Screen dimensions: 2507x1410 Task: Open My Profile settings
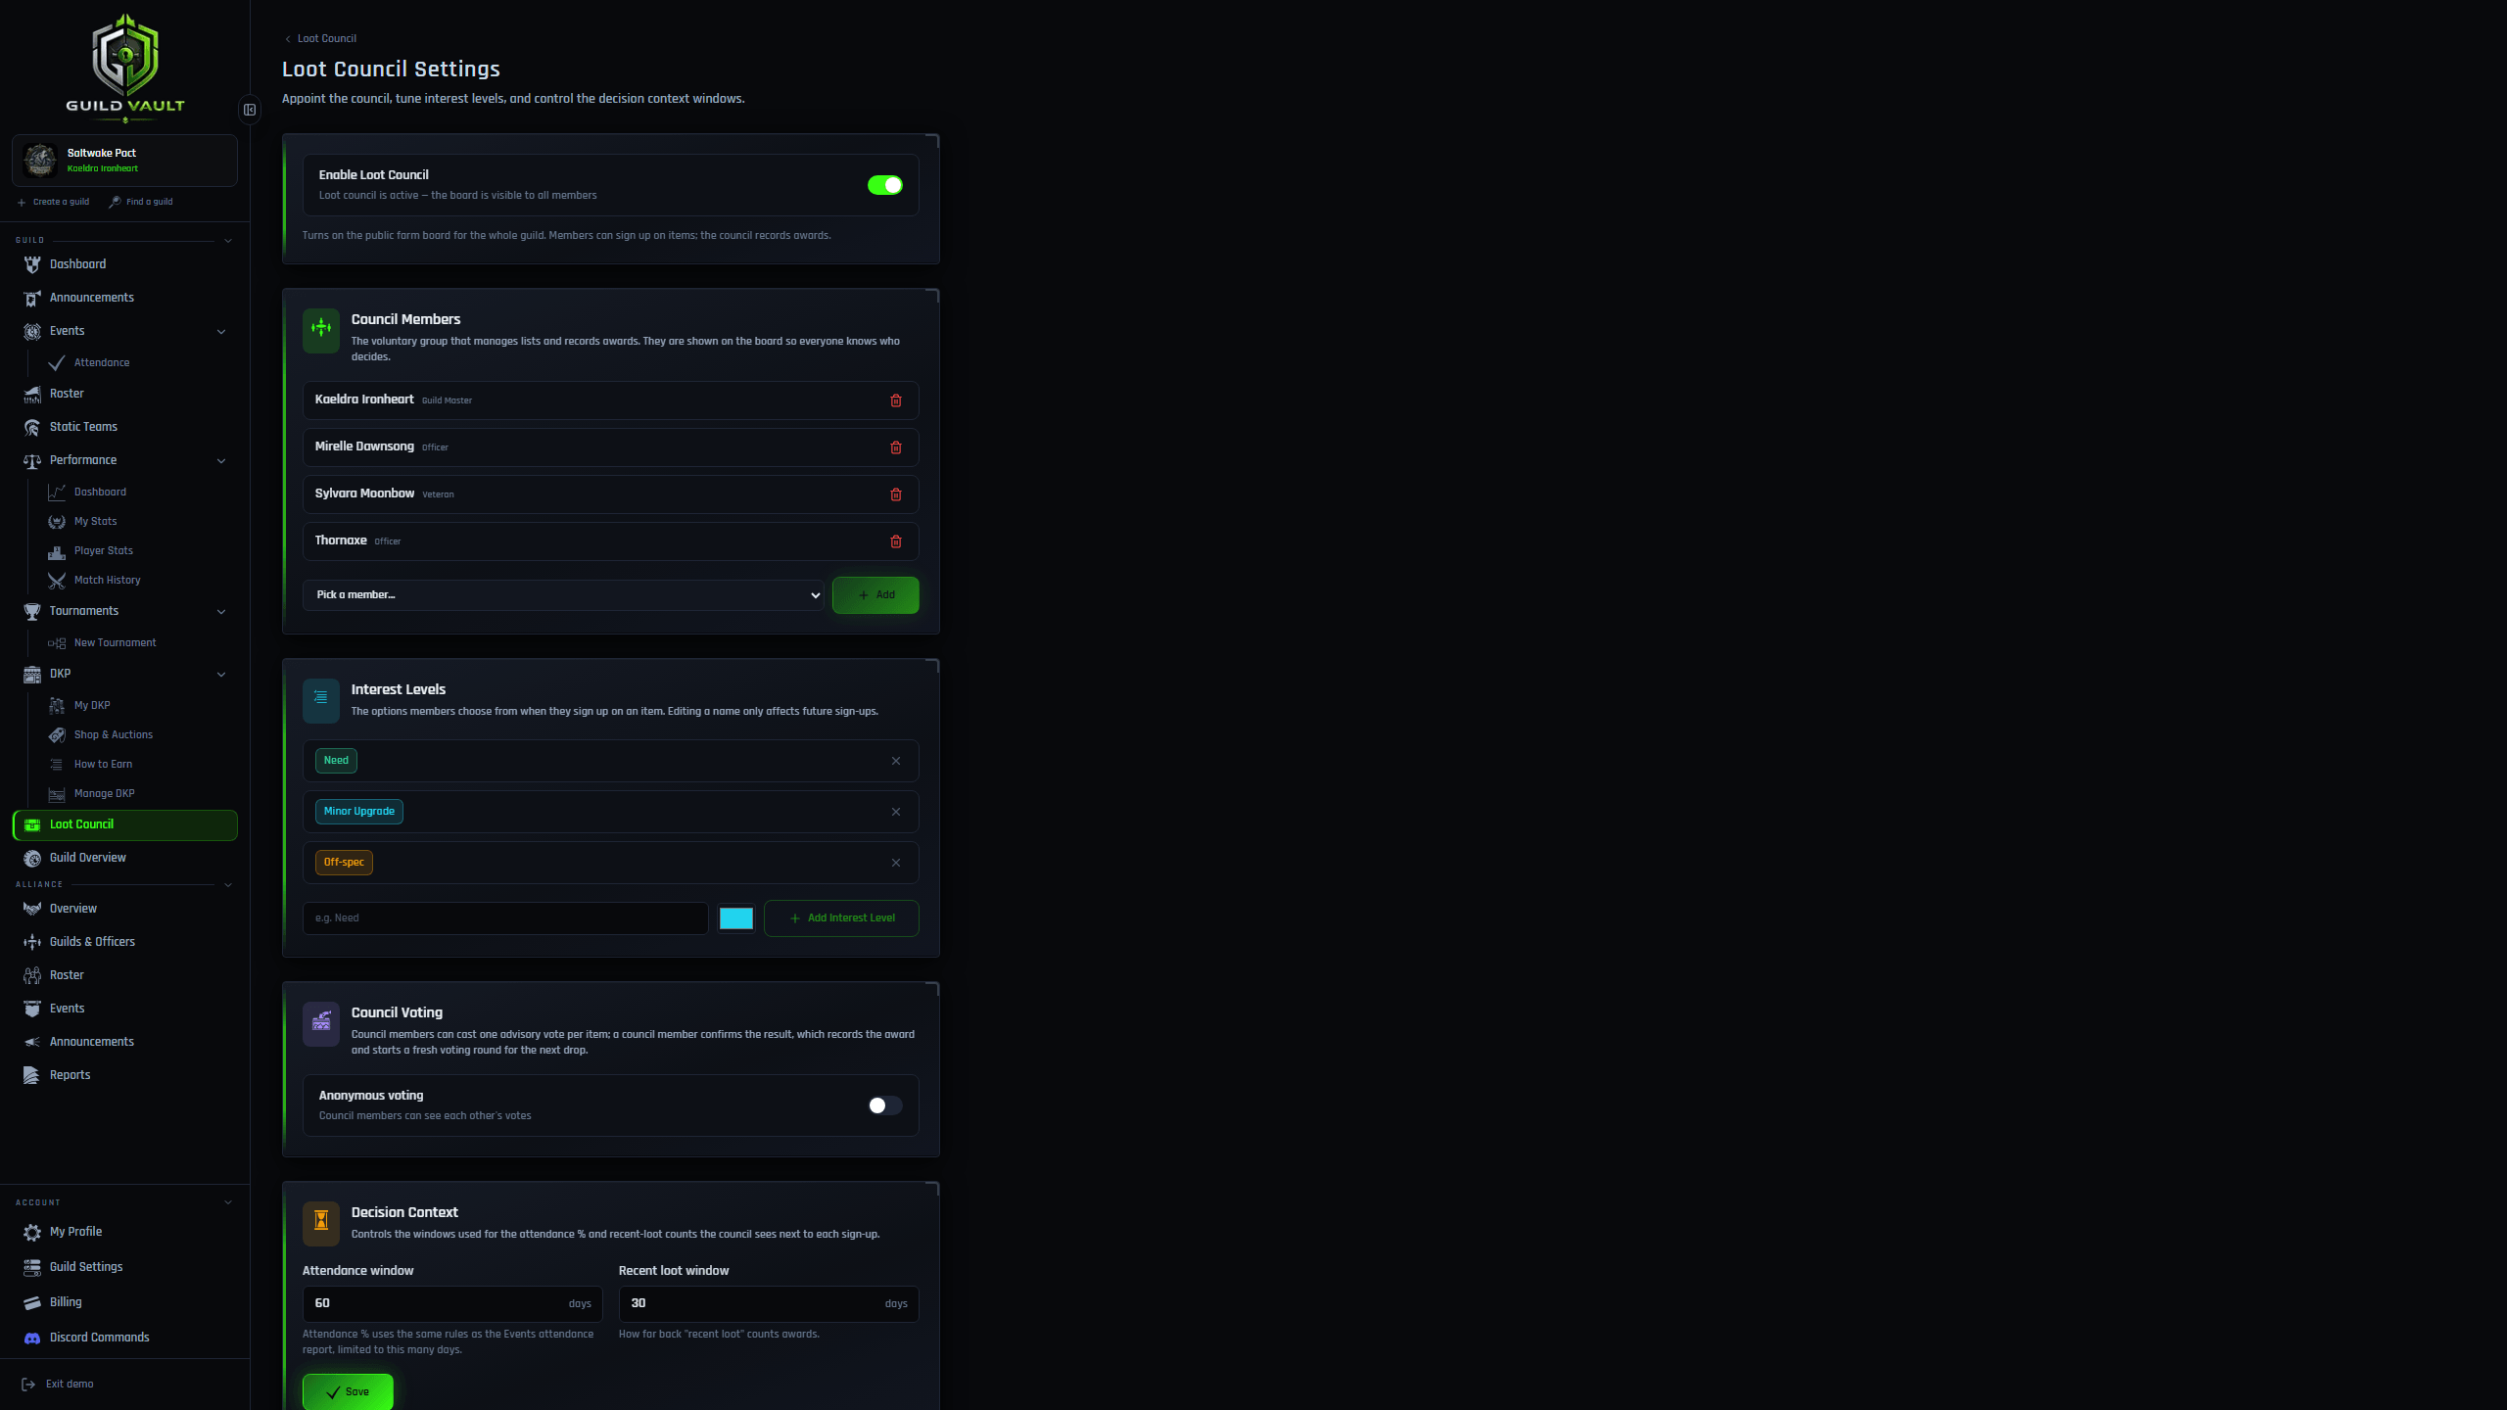tap(124, 1232)
